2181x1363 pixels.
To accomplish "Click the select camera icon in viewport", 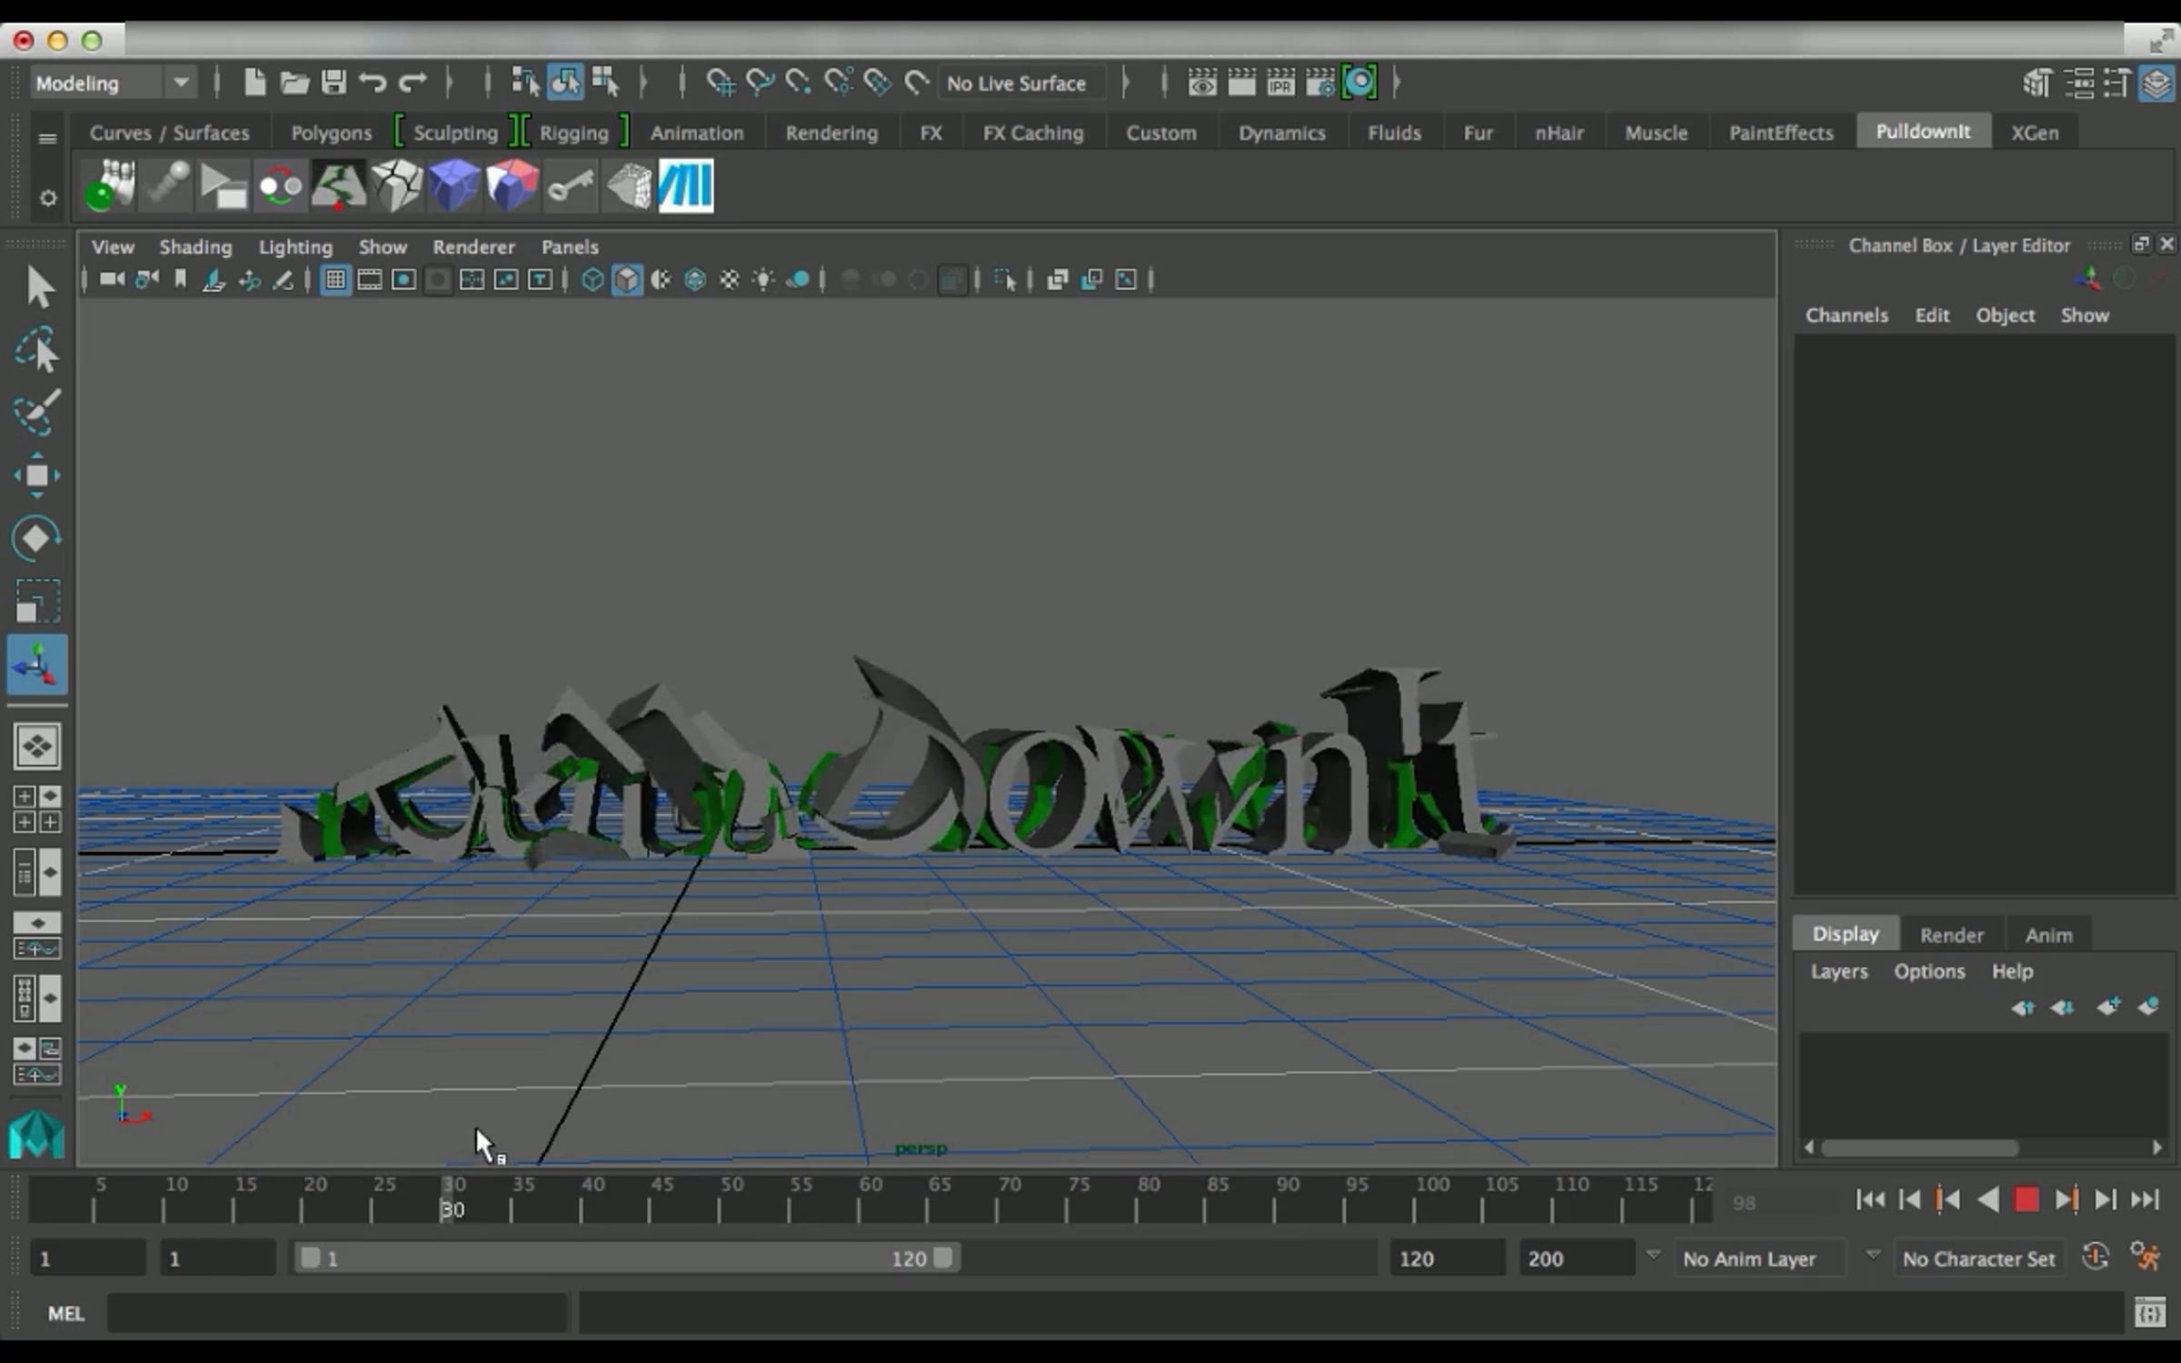I will pos(112,280).
